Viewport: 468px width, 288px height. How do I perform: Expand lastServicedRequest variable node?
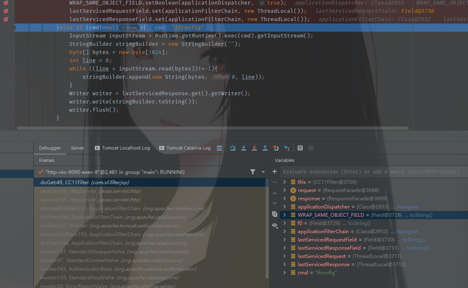[285, 256]
